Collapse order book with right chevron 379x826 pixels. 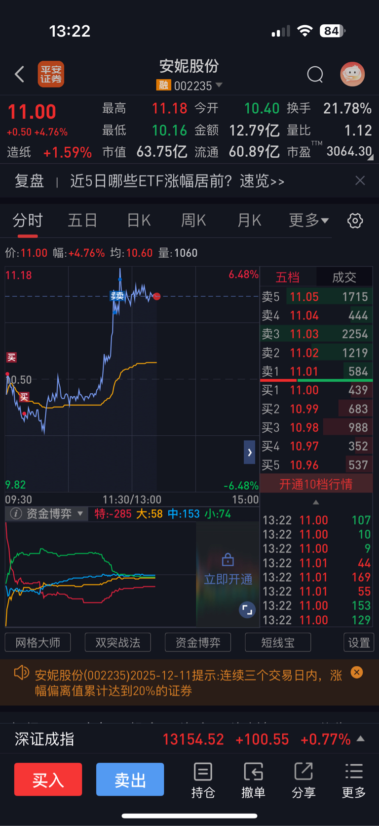250,452
